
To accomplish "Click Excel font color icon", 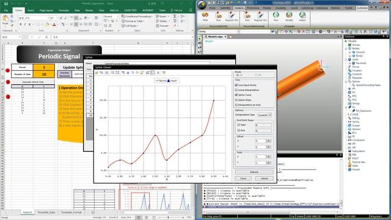I will coord(54,24).
